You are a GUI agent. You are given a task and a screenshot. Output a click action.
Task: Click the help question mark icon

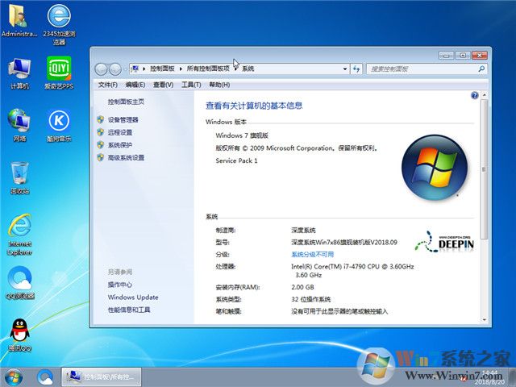click(475, 95)
